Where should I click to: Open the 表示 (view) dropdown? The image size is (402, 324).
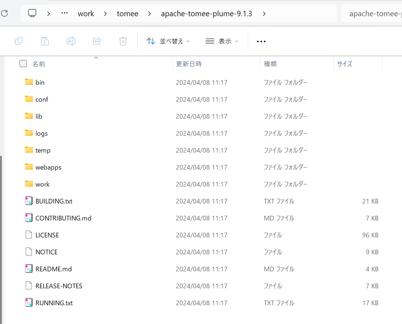click(222, 41)
